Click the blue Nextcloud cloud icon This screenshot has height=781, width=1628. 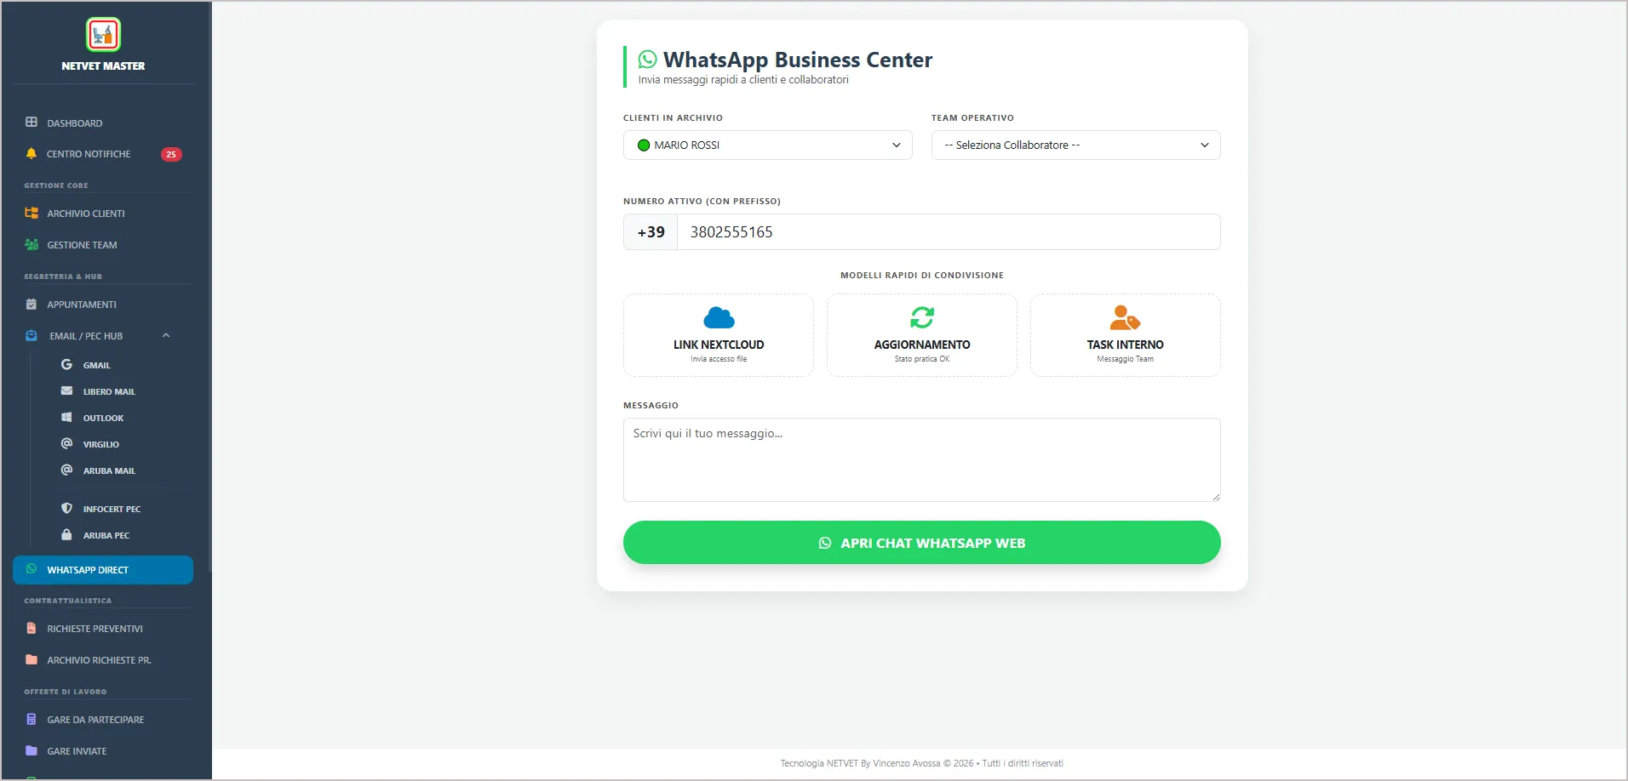[719, 318]
